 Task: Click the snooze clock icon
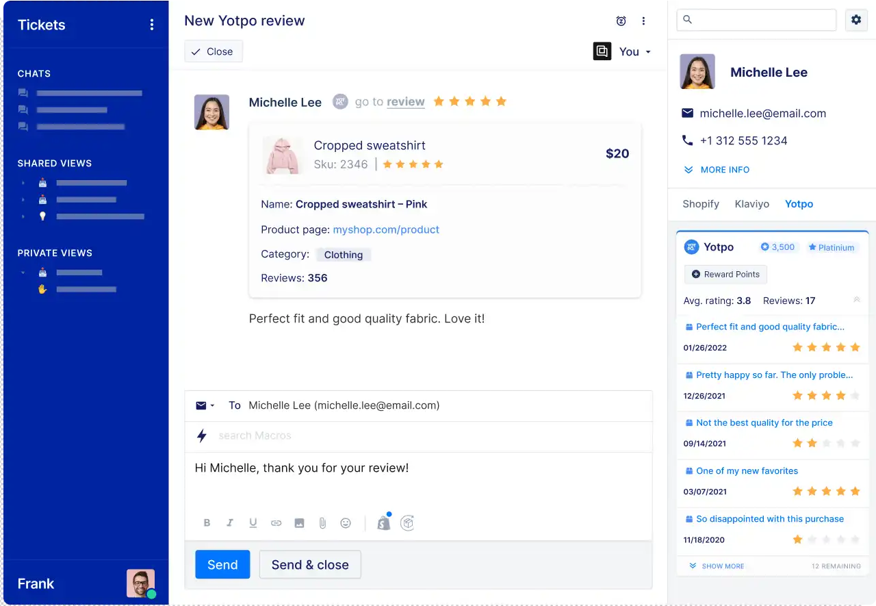pyautogui.click(x=621, y=21)
